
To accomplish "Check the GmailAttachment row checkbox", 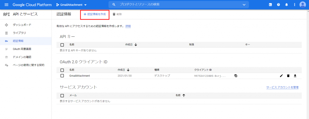I will (62, 76).
